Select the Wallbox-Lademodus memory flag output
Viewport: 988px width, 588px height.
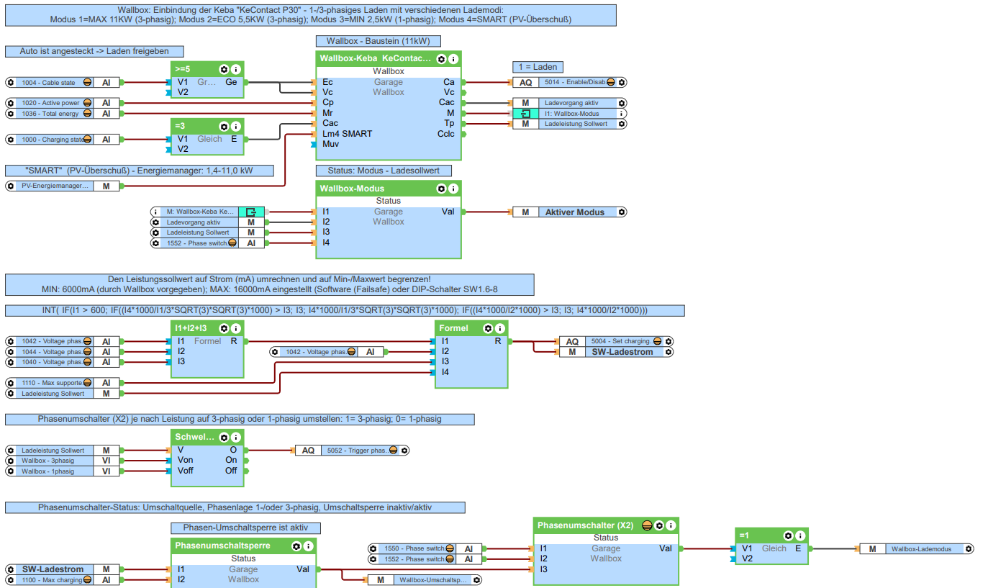coord(917,549)
